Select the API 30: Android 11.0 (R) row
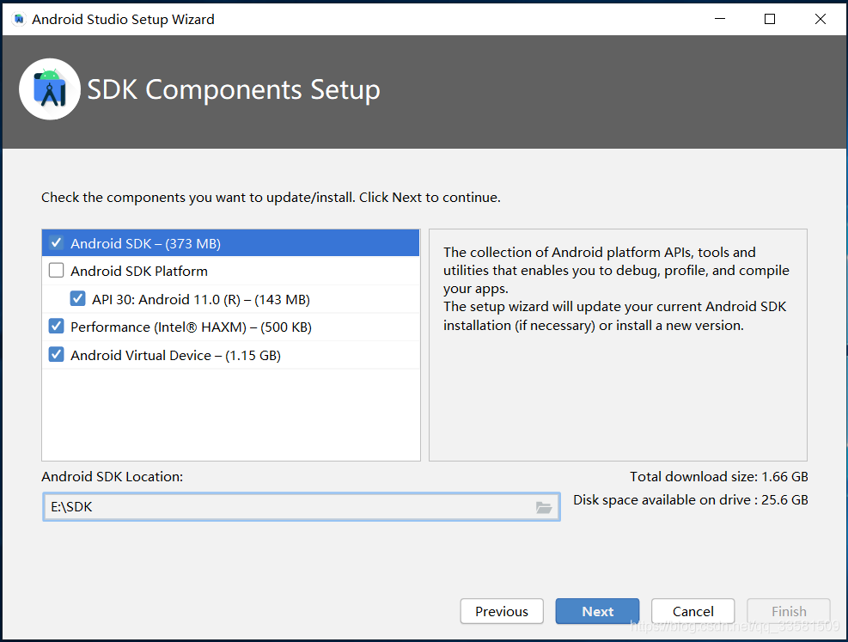Screen dimensions: 848x642 tap(231, 299)
